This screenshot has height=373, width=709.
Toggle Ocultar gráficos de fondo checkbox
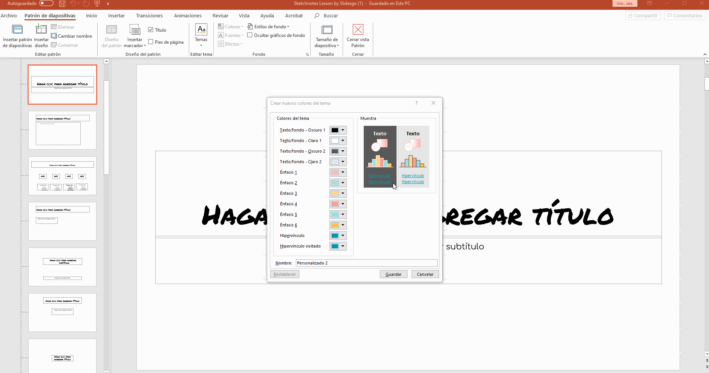250,35
